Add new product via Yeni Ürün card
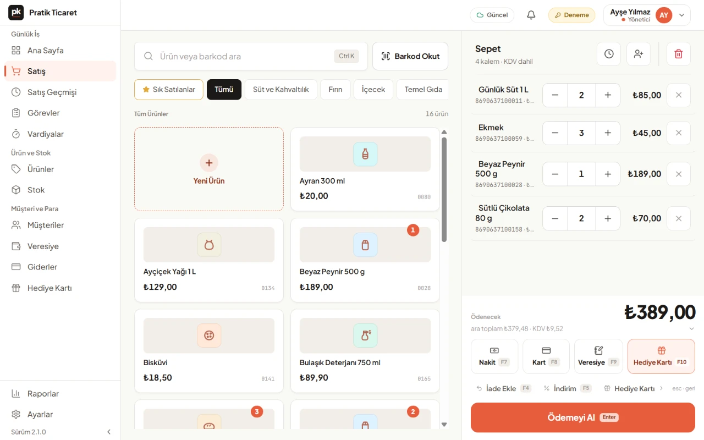This screenshot has width=704, height=440. coord(209,169)
